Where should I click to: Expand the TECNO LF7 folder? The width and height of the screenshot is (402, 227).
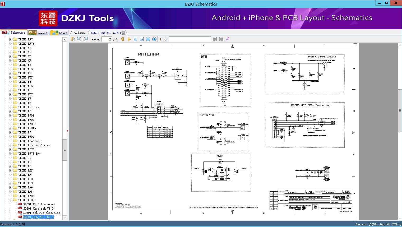point(10,39)
